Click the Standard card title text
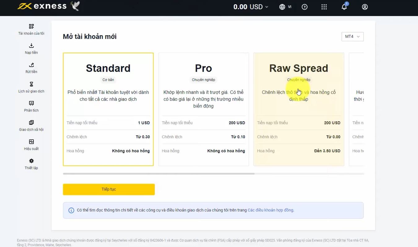The image size is (418, 247). tap(108, 68)
